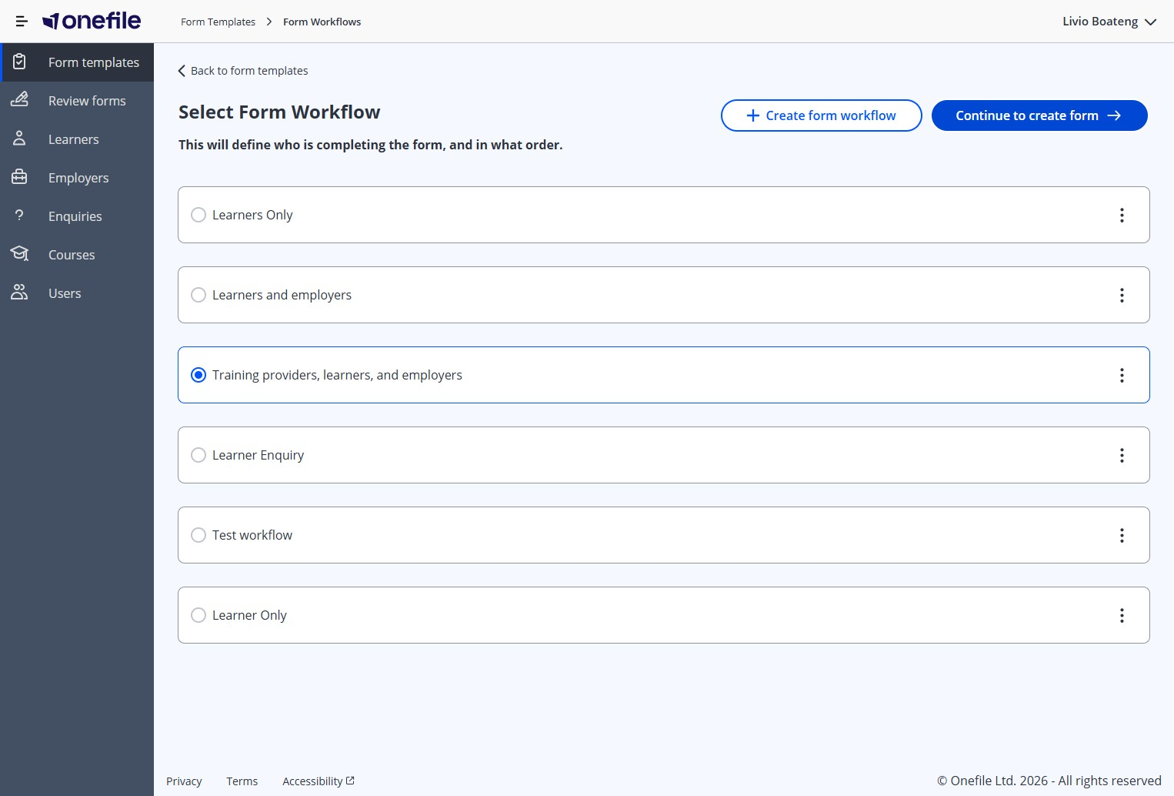Click the Onefile logo

(x=92, y=22)
